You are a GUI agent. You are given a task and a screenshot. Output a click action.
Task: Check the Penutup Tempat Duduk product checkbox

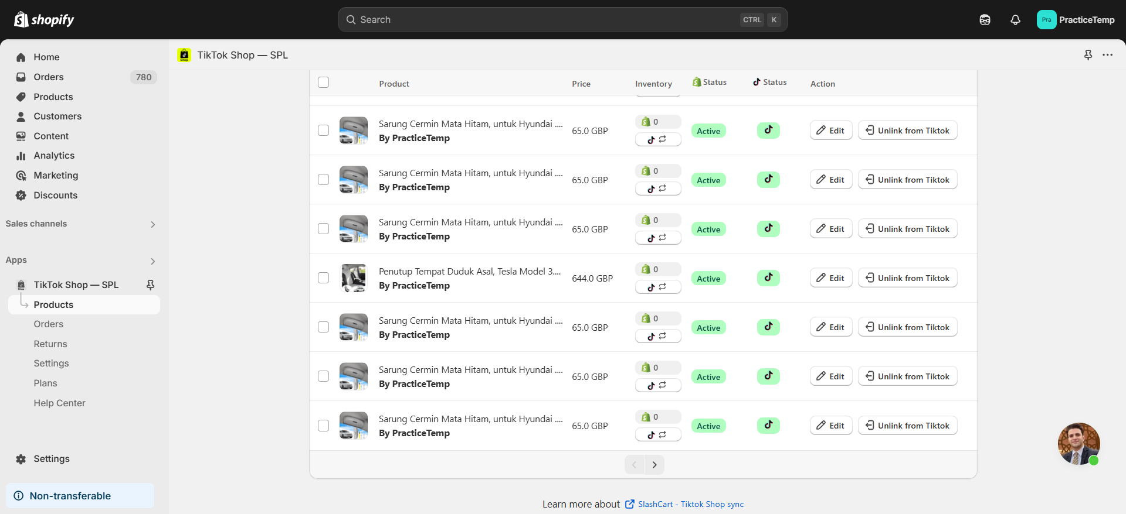coord(323,277)
